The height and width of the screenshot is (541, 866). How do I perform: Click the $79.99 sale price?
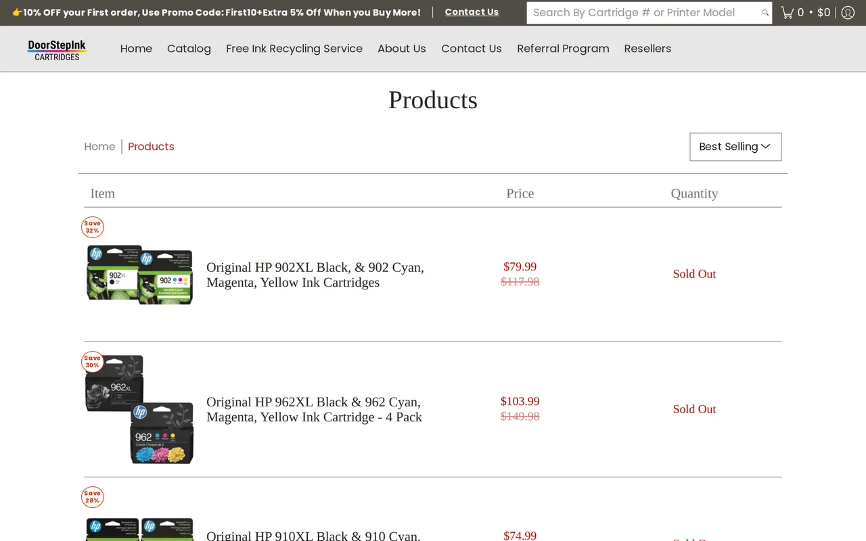[520, 266]
